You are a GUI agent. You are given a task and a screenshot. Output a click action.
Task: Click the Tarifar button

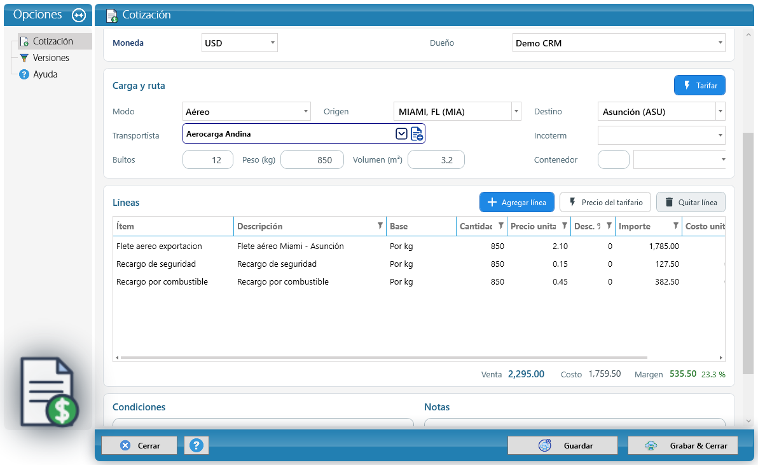(x=699, y=86)
